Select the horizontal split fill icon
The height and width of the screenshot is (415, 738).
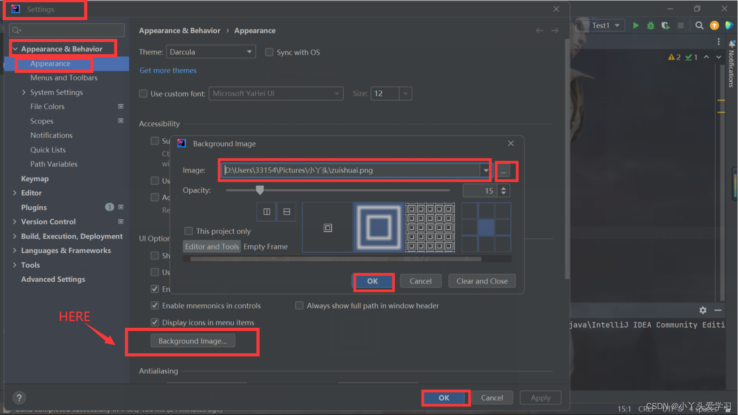coord(286,211)
